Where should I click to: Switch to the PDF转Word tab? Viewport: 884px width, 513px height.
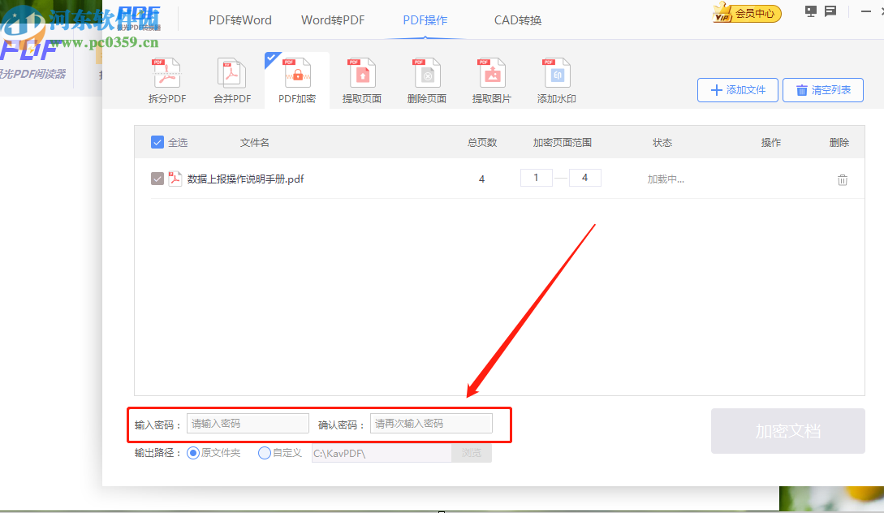pos(239,19)
